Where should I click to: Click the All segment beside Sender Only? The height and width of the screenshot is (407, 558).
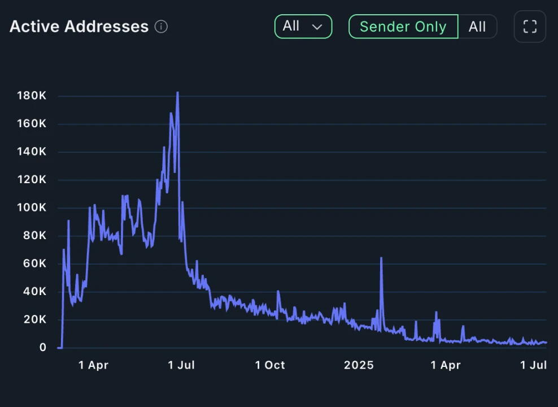pos(477,27)
